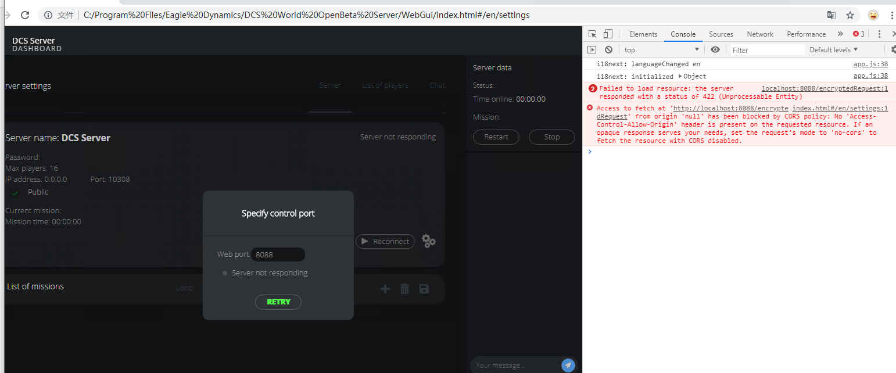
Task: Activate DevTools inspect element icon
Action: pyautogui.click(x=593, y=34)
